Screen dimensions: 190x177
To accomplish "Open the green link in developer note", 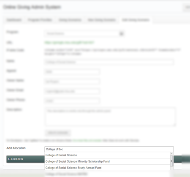I will coord(87,140).
